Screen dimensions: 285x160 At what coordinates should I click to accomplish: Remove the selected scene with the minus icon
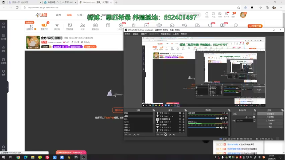(x=130, y=135)
